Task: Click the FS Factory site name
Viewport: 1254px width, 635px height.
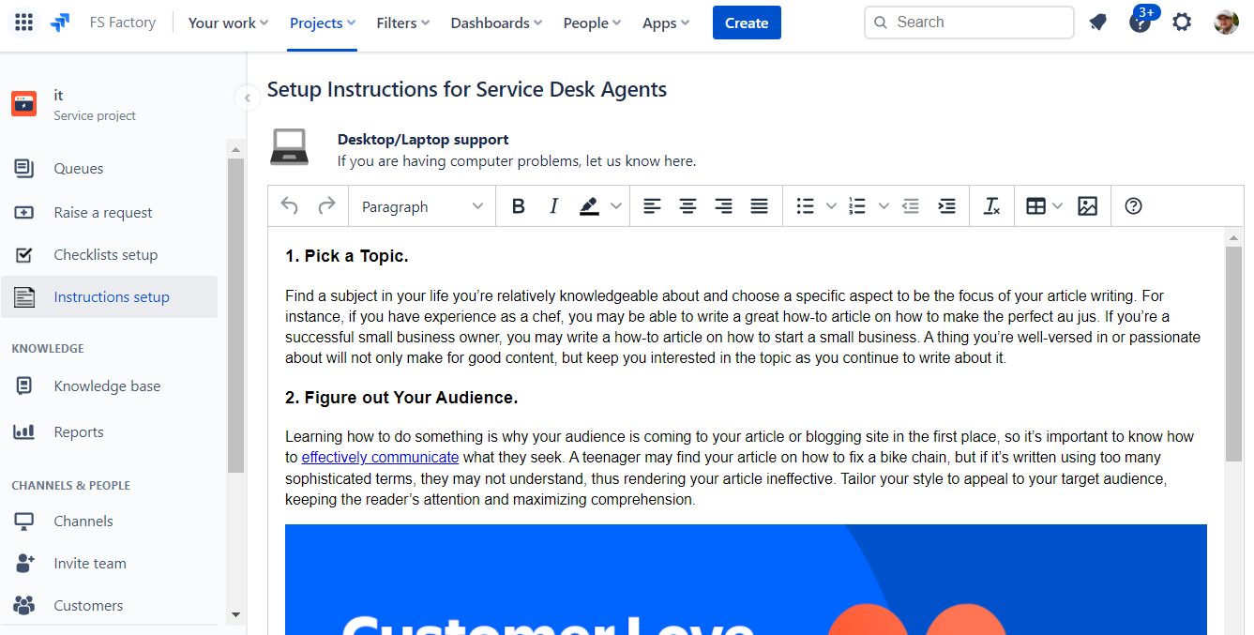Action: (123, 23)
